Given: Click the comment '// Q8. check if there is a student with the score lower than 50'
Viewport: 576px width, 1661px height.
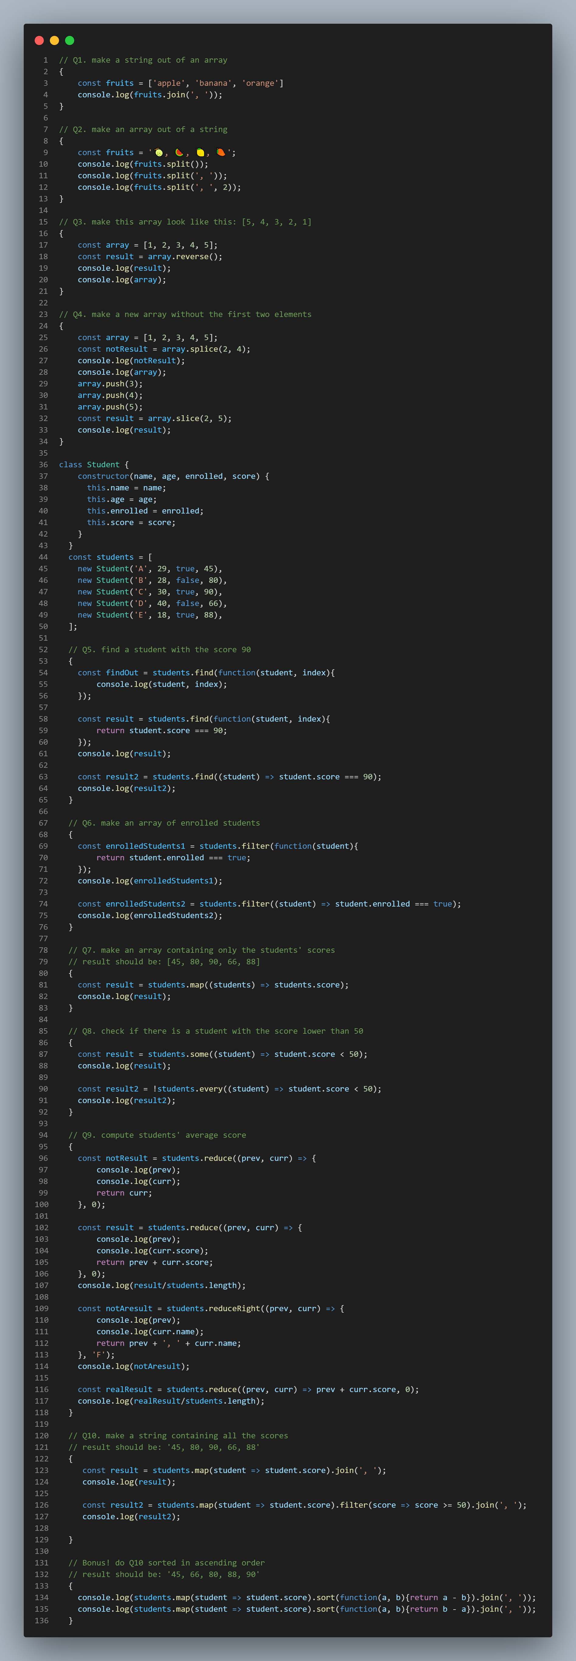Looking at the screenshot, I should point(216,1032).
